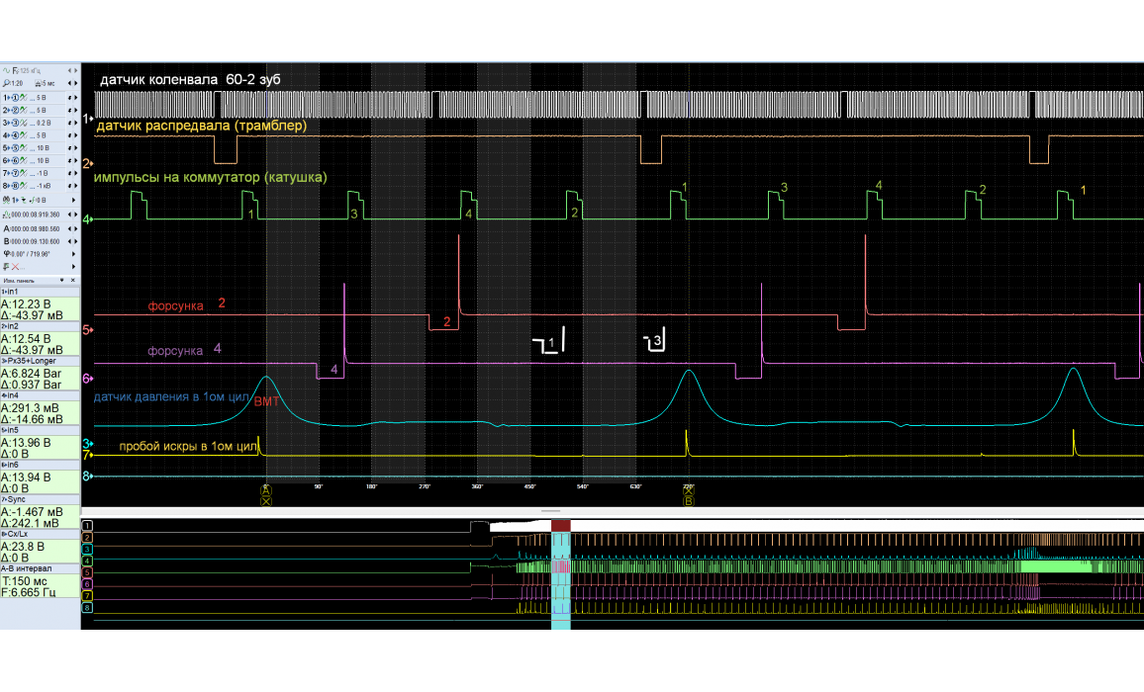Click the phase angle 0.00°/719.96° icon
Viewport: 1144px width, 692px height.
coord(7,253)
